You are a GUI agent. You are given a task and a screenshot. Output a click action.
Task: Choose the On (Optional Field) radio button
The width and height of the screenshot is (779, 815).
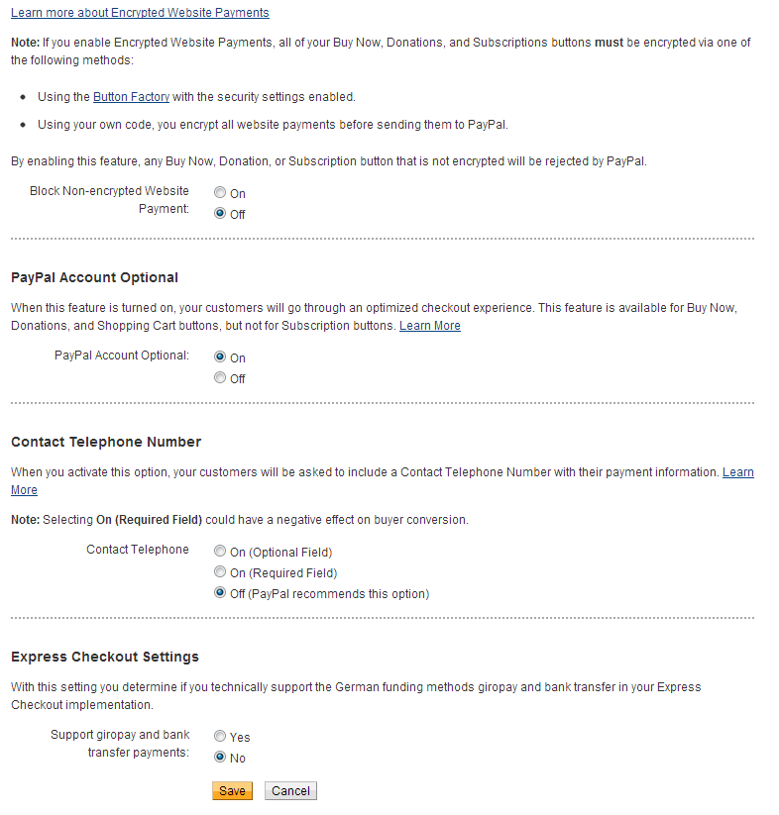[220, 552]
